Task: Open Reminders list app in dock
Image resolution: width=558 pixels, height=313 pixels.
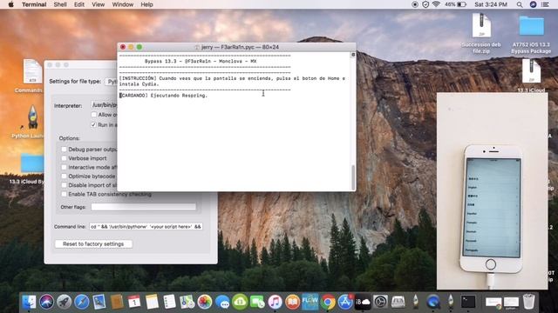Action: (x=169, y=302)
